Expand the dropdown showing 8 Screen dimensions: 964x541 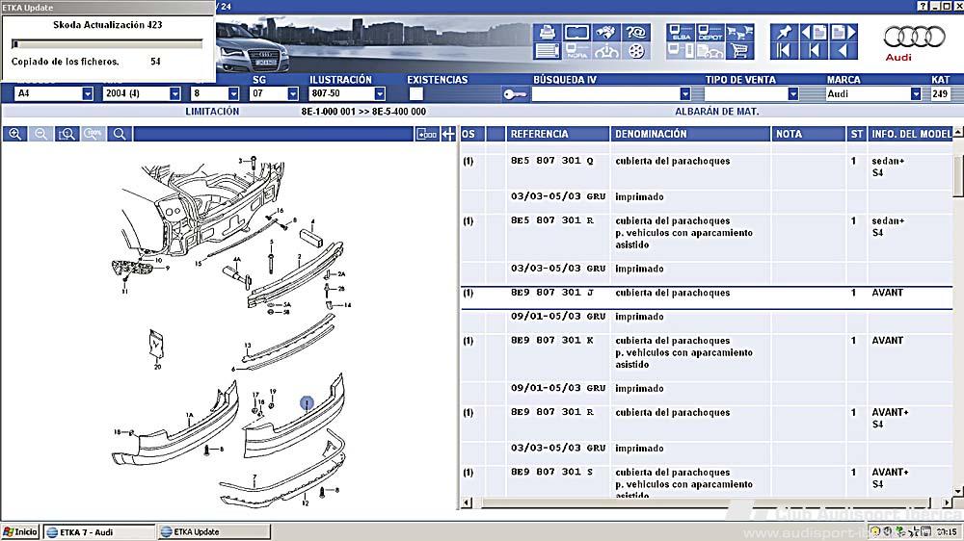click(233, 93)
